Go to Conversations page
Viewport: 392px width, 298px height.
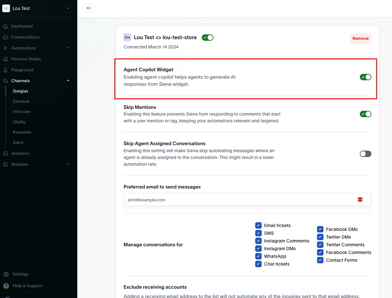pyautogui.click(x=25, y=37)
